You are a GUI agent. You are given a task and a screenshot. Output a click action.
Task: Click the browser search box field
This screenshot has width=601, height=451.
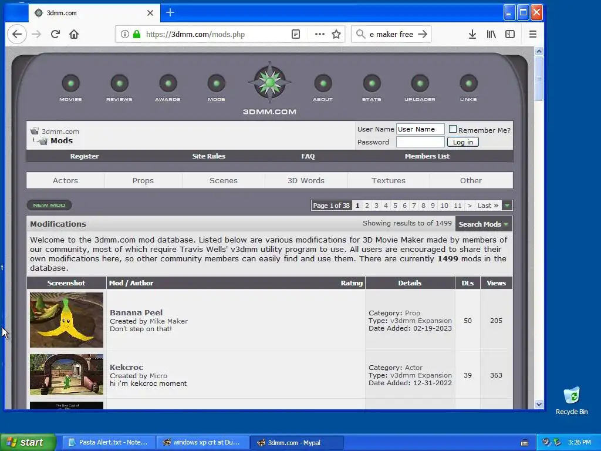[391, 34]
